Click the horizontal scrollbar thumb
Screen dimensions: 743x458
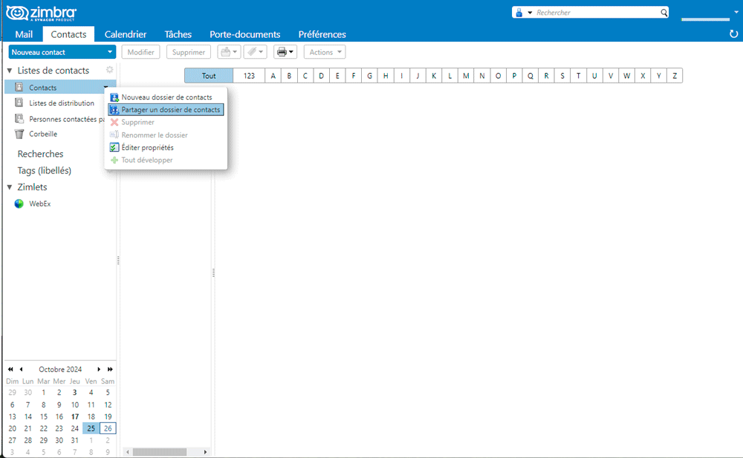(160, 452)
